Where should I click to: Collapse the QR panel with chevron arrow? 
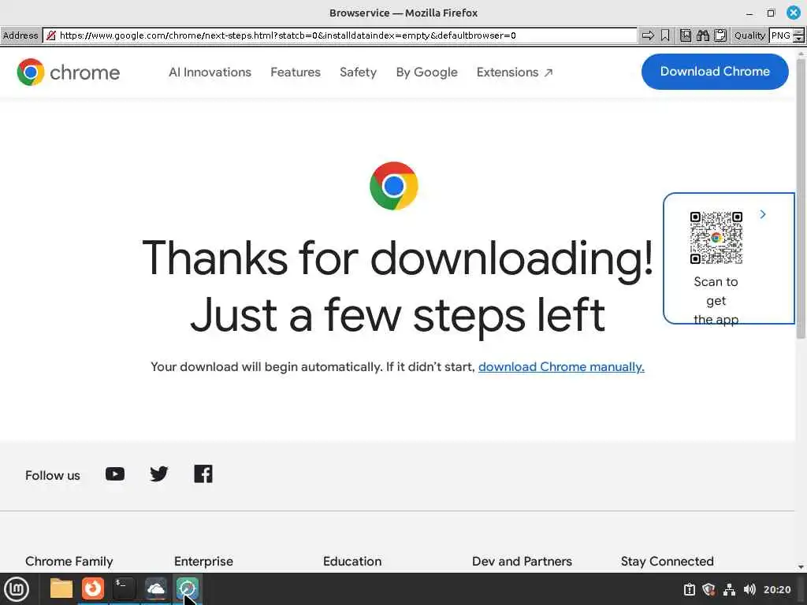[763, 214]
